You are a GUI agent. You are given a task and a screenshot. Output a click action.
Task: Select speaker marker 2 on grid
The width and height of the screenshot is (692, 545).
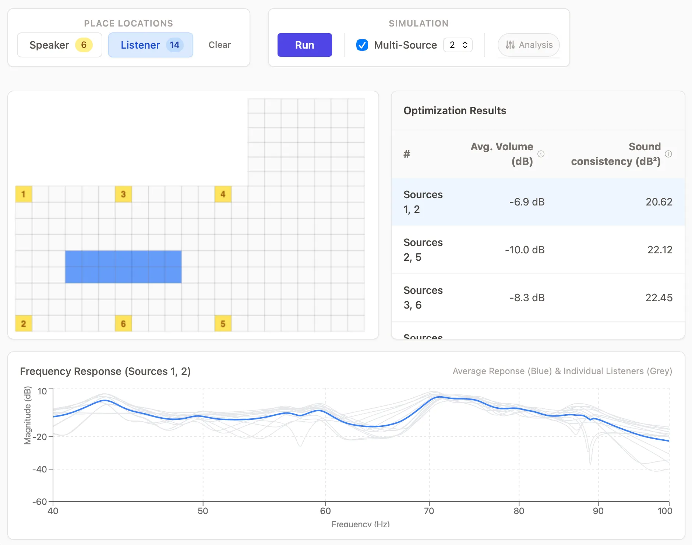(x=24, y=324)
